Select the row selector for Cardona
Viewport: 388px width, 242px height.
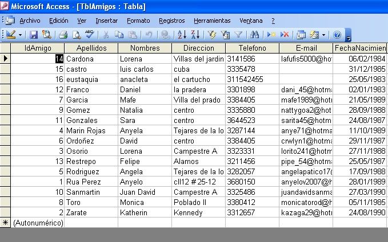[5, 58]
